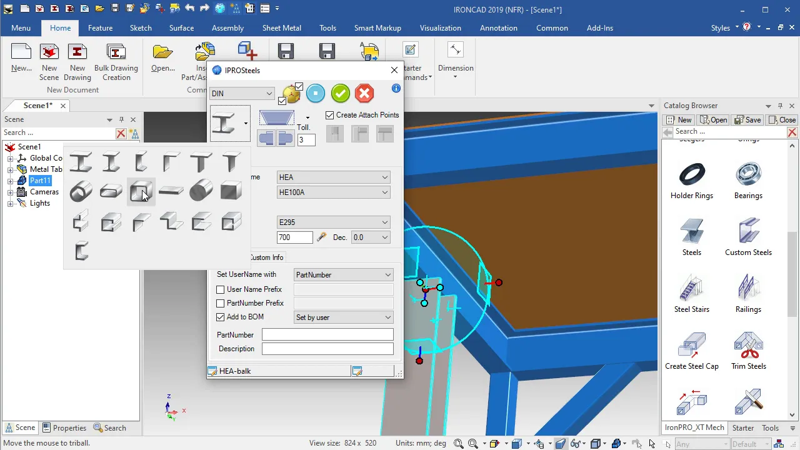Enable User Name Prefix checkbox
Screen dimensions: 800x450
click(x=221, y=289)
